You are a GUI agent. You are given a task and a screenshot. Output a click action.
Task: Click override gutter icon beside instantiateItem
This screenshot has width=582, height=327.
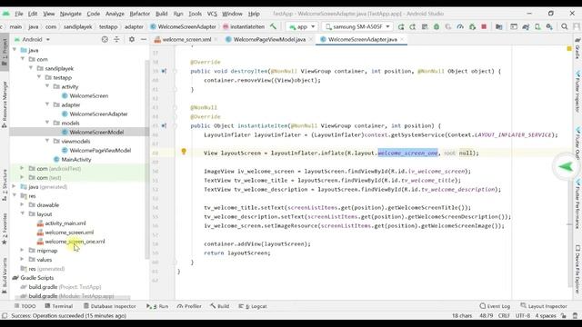pos(164,125)
